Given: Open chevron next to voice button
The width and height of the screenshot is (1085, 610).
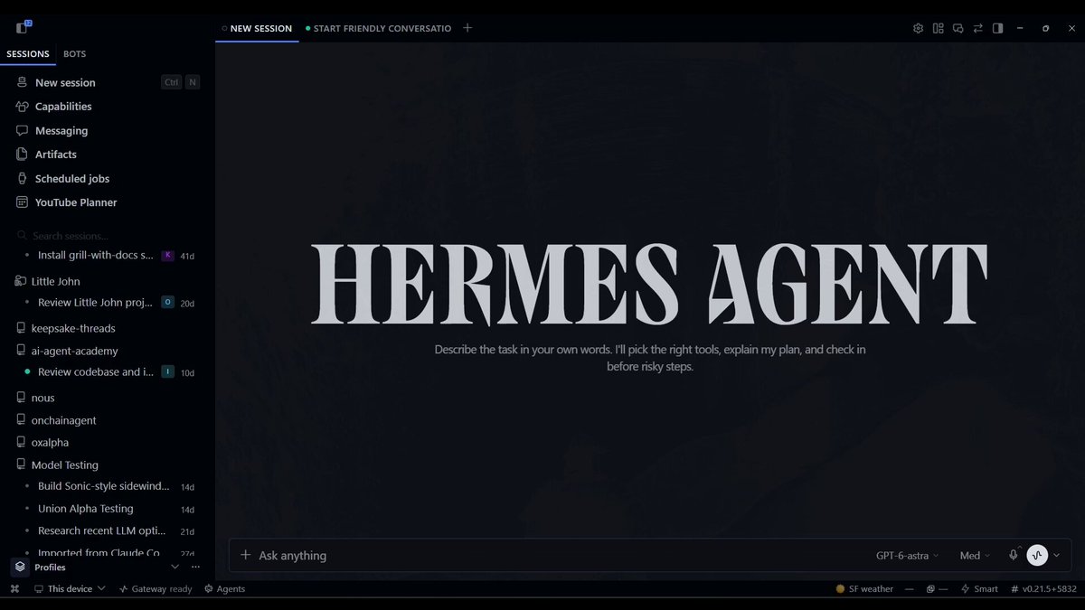Looking at the screenshot, I should point(1056,556).
